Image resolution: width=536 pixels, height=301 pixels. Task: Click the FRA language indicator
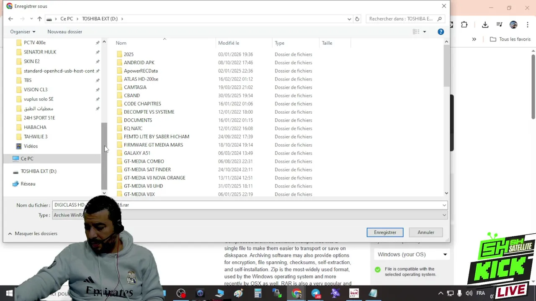tap(480, 293)
